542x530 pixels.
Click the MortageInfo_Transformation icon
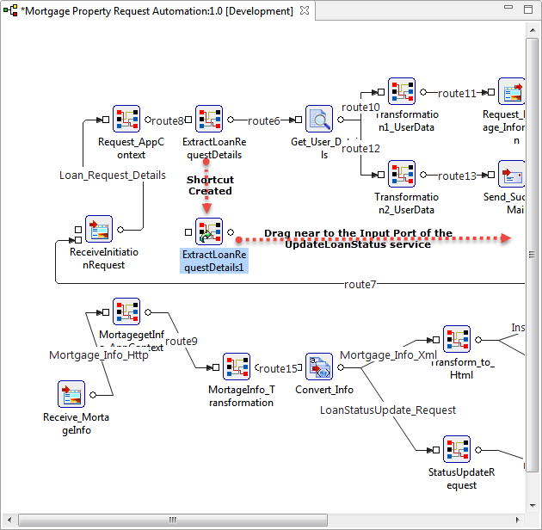tap(237, 367)
